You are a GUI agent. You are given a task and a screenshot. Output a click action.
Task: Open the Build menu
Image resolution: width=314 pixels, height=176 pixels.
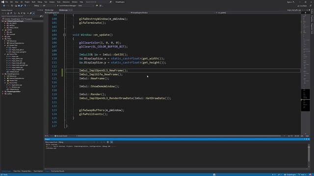33,2
